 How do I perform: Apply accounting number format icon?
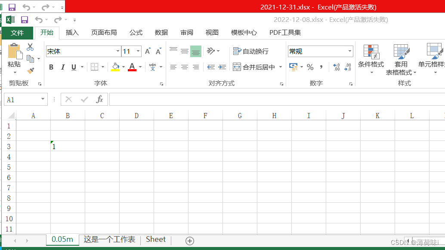coord(294,67)
